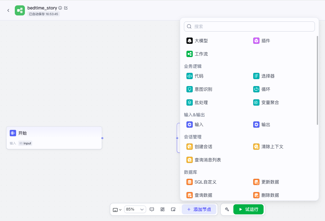Click the node panel vertical scrollbar
This screenshot has height=221, width=325.
[x=317, y=80]
